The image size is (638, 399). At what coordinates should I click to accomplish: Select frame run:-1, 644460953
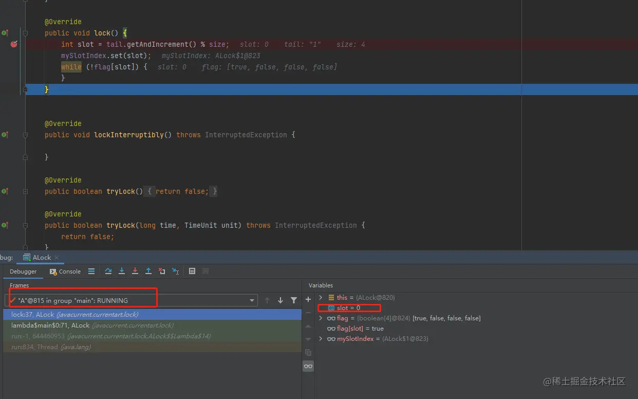[152, 336]
